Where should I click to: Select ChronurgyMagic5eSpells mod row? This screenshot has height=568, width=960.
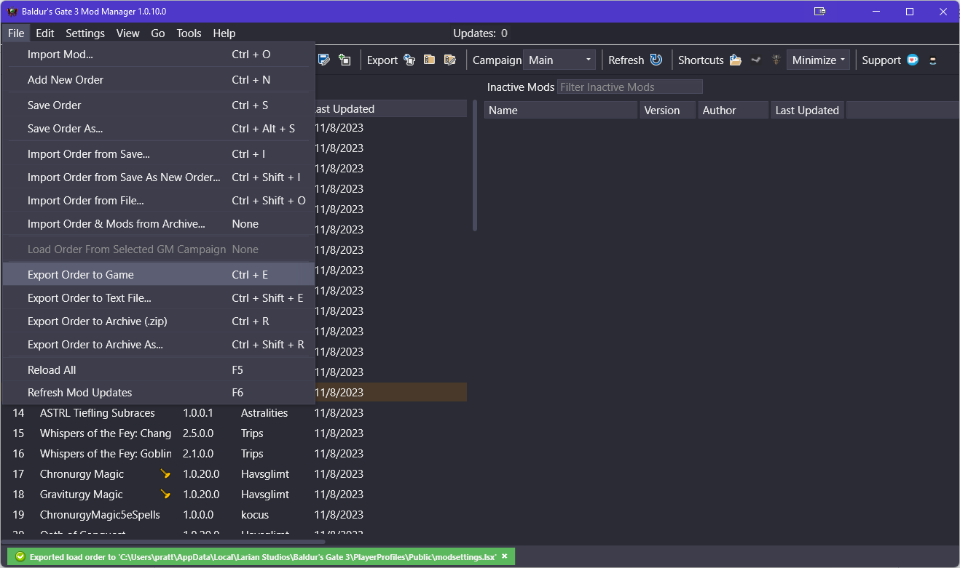235,515
